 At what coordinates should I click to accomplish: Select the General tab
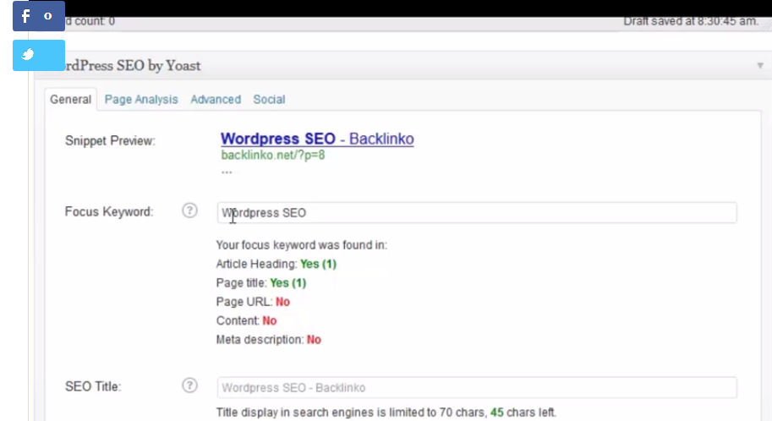71,100
